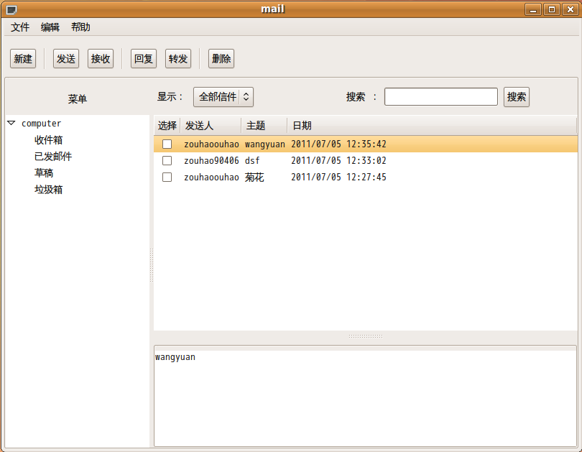The width and height of the screenshot is (582, 452).
Task: Check the box for the wangyuan email
Action: point(167,144)
